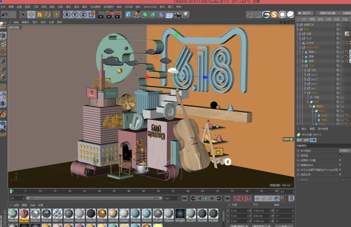Viewport: 351px width, 227px height.
Task: Click the film strip icon right of timeline
Action: (x=291, y=199)
